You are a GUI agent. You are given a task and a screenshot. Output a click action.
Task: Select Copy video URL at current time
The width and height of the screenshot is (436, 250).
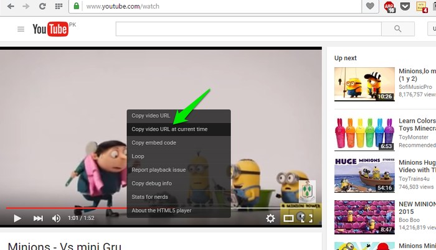179,129
